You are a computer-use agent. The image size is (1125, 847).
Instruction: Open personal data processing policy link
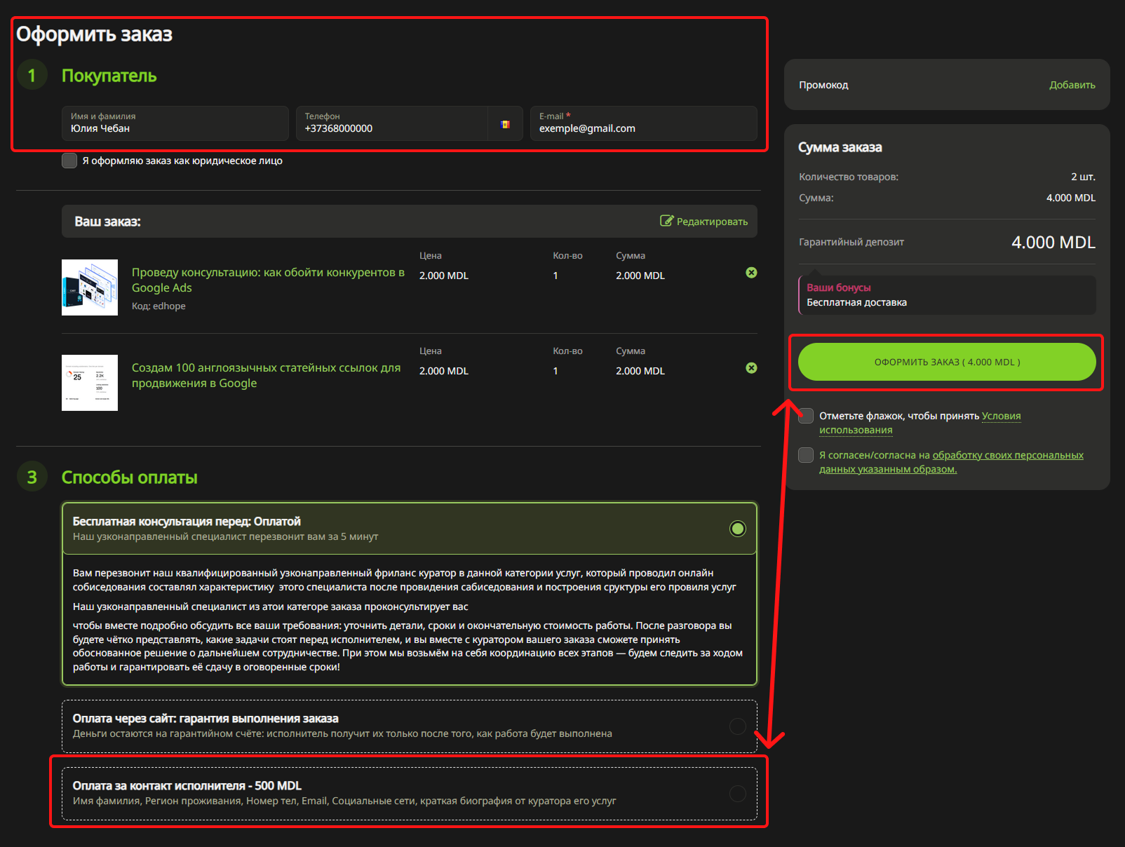click(x=1007, y=455)
